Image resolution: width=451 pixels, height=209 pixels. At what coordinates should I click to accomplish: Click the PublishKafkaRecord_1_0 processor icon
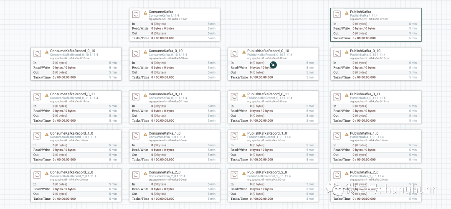tap(234, 135)
